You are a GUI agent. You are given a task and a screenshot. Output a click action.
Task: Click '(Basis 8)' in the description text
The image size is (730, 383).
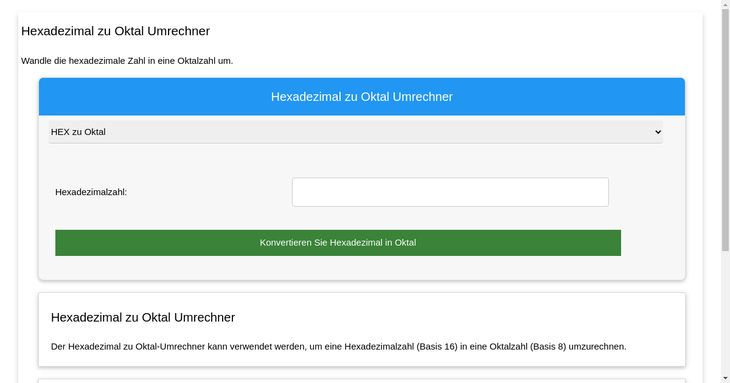tap(548, 347)
